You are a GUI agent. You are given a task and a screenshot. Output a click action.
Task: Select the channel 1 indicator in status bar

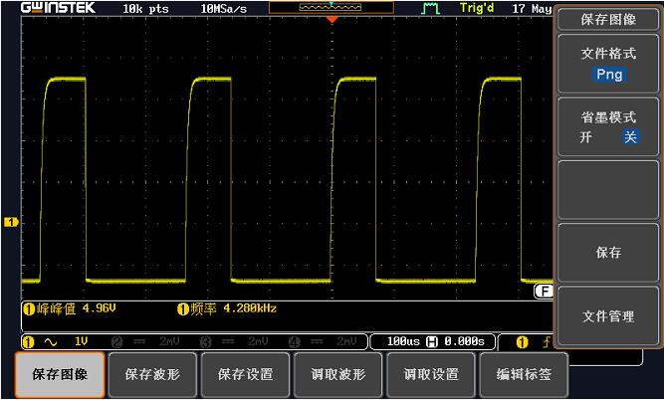[28, 341]
